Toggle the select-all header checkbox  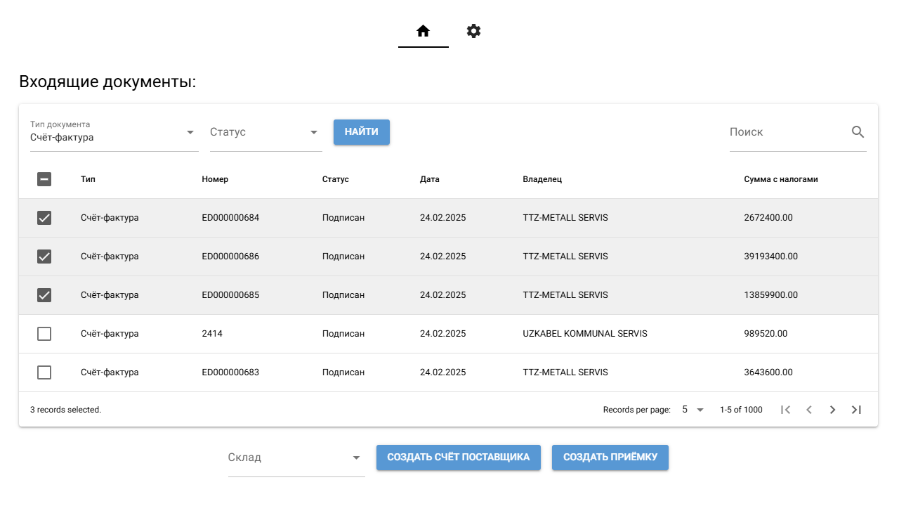(44, 179)
